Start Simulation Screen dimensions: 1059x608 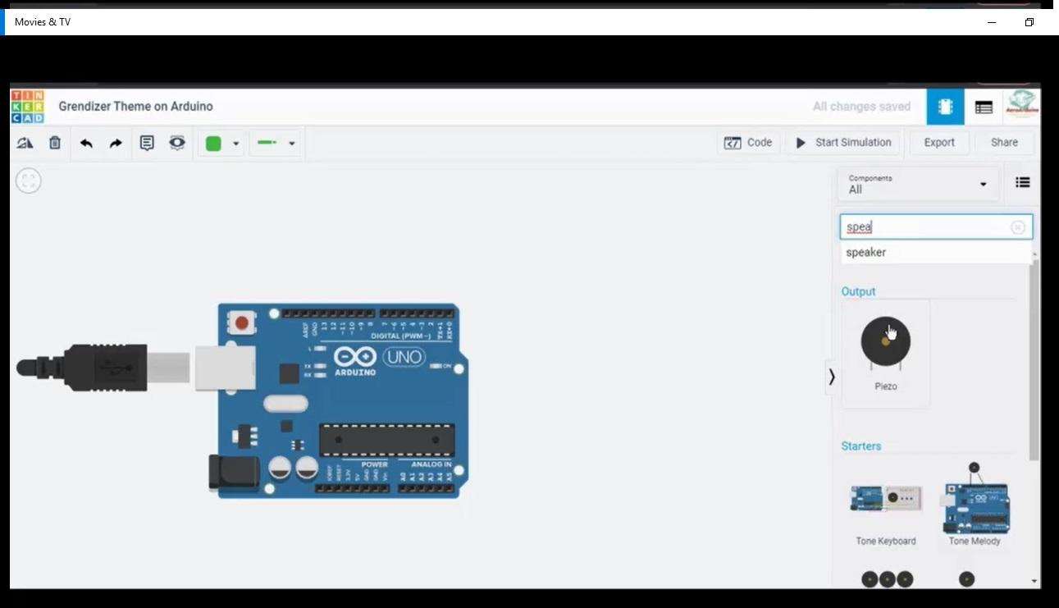click(843, 143)
